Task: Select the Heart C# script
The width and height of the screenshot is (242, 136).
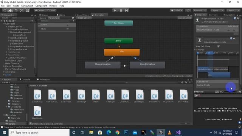Action: [x=96, y=96]
